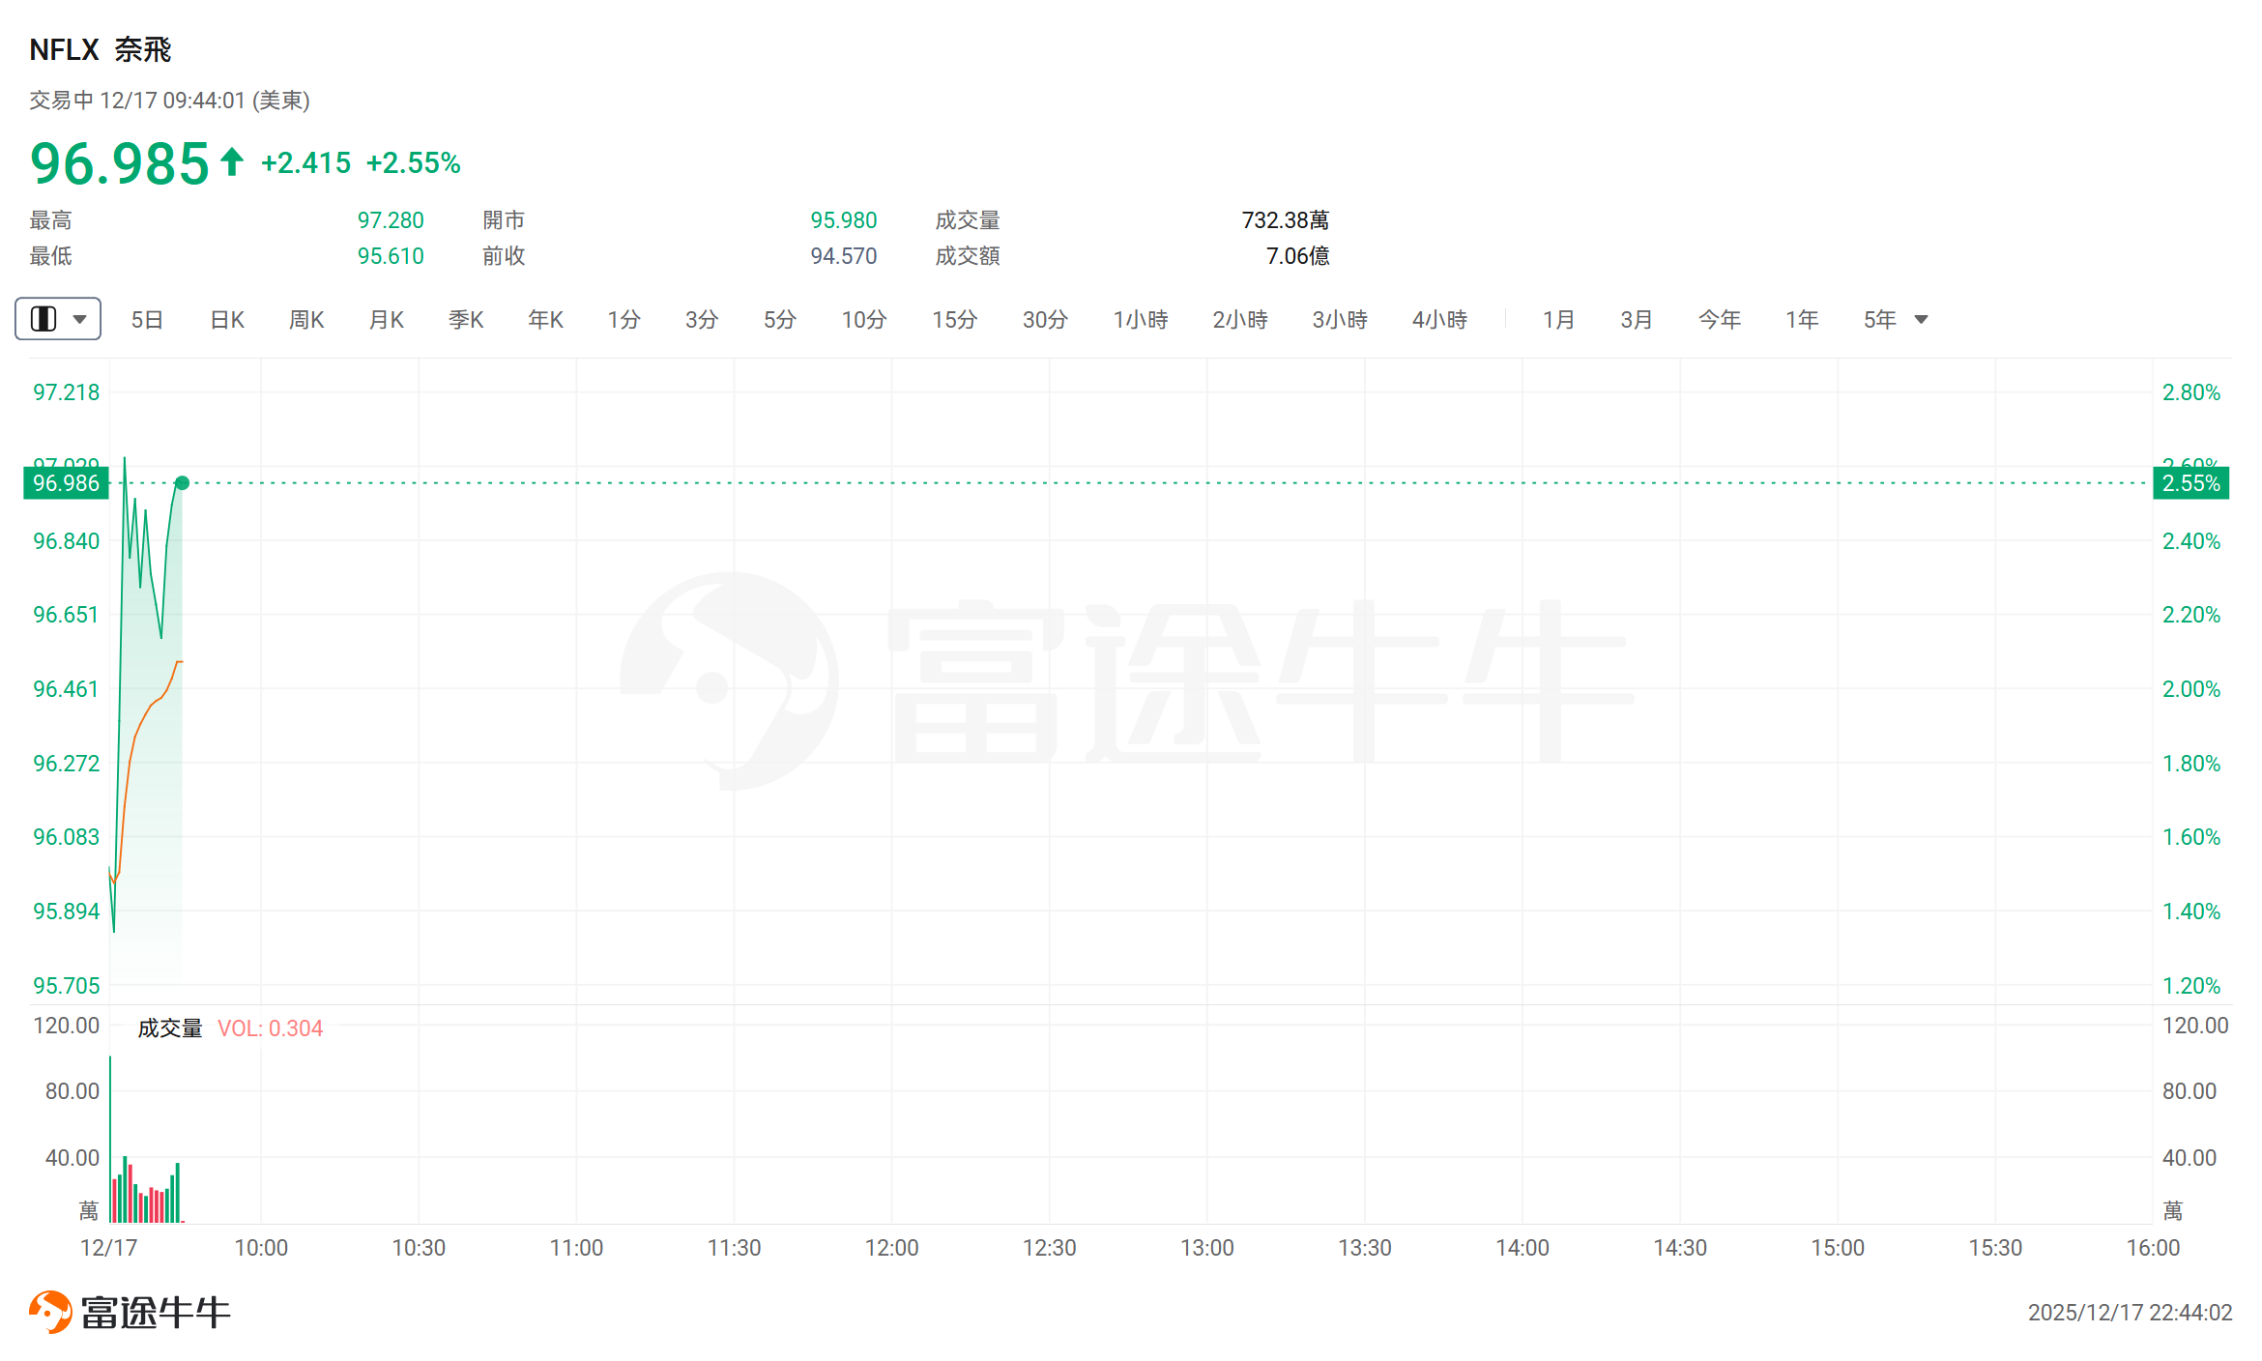Image resolution: width=2262 pixels, height=1361 pixels.
Task: Choose the 1分 interval
Action: coord(623,319)
